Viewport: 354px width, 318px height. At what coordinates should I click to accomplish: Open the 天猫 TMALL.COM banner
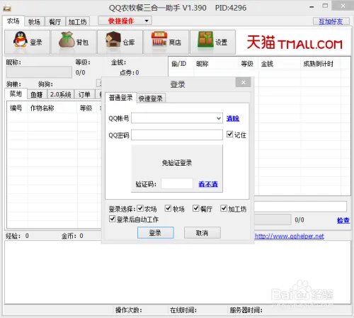(295, 42)
